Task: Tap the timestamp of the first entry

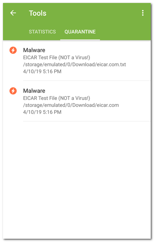Action: (x=42, y=72)
